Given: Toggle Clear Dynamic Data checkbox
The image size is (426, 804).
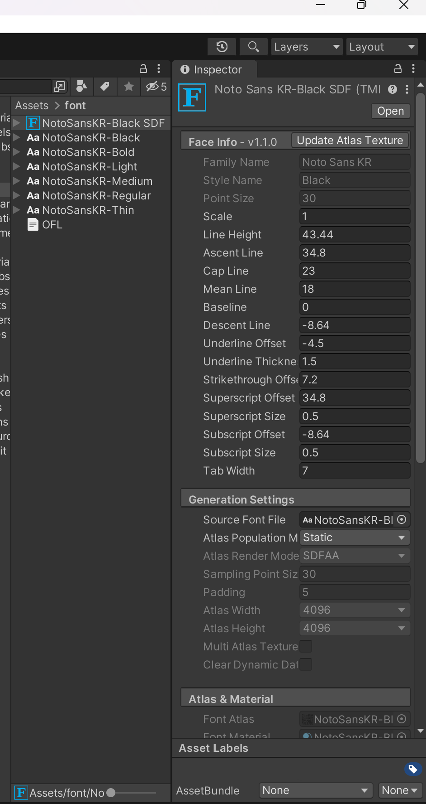Looking at the screenshot, I should click(306, 664).
